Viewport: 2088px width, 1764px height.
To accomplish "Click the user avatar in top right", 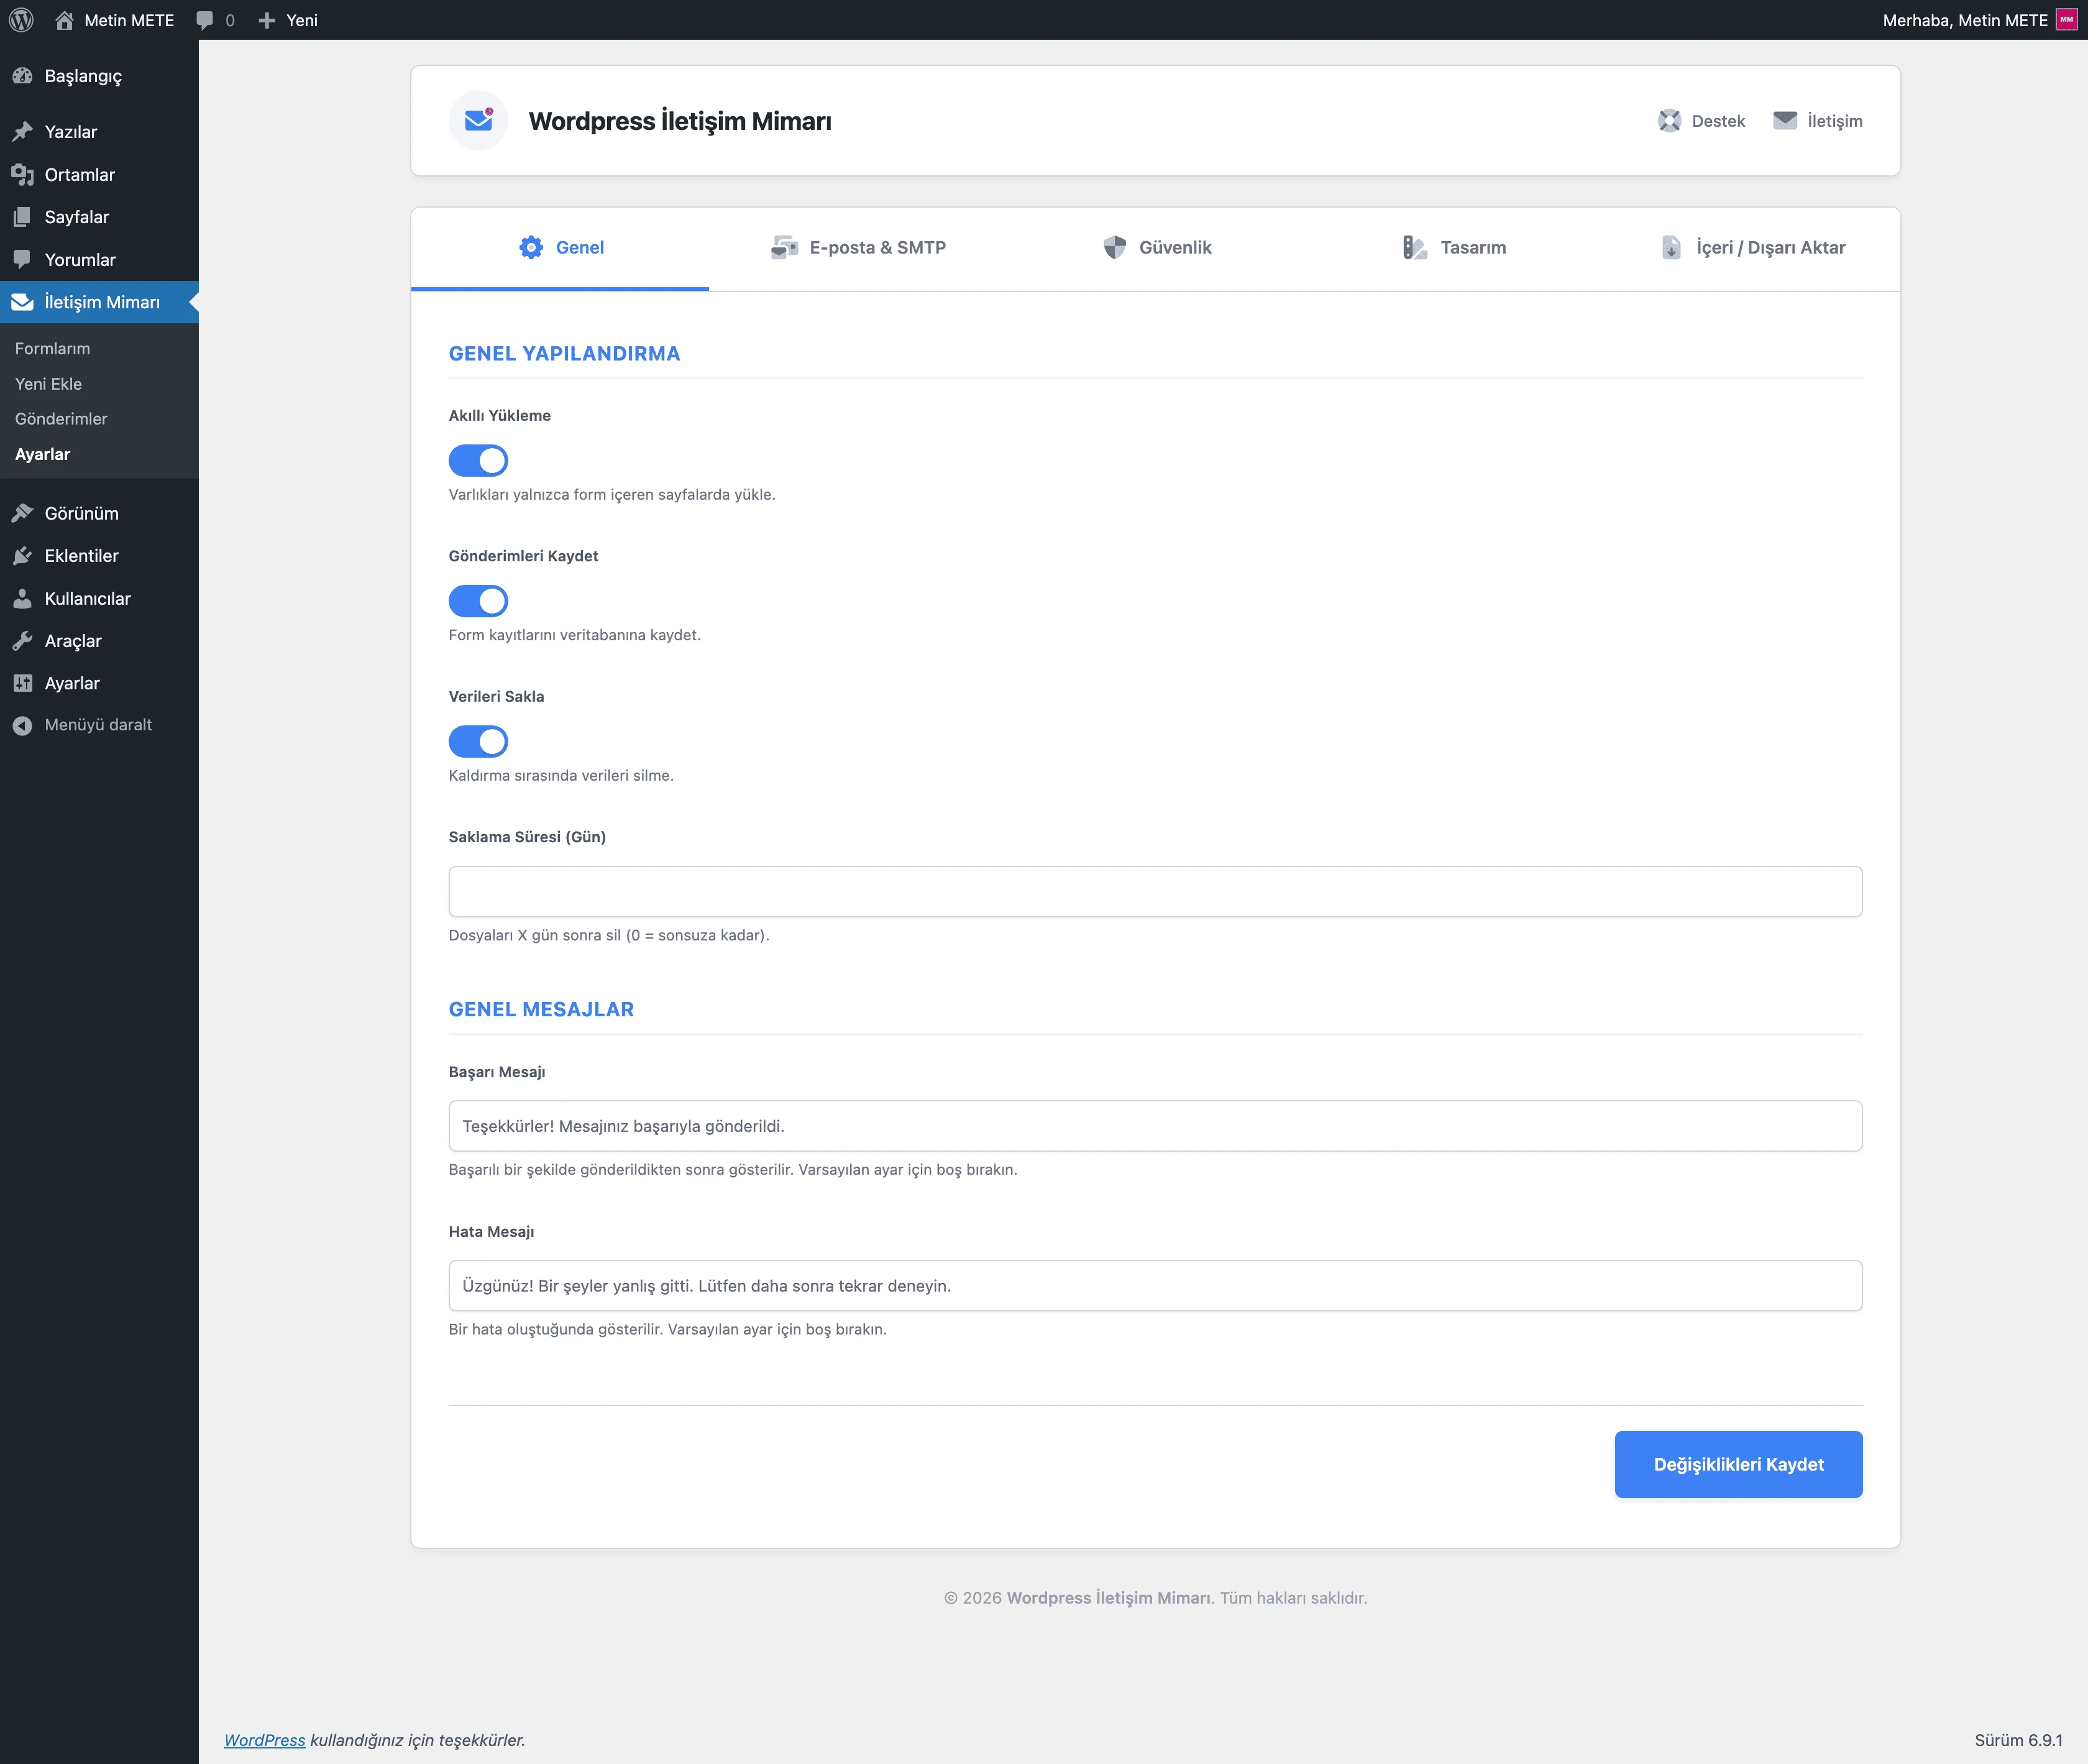I will click(x=2066, y=20).
